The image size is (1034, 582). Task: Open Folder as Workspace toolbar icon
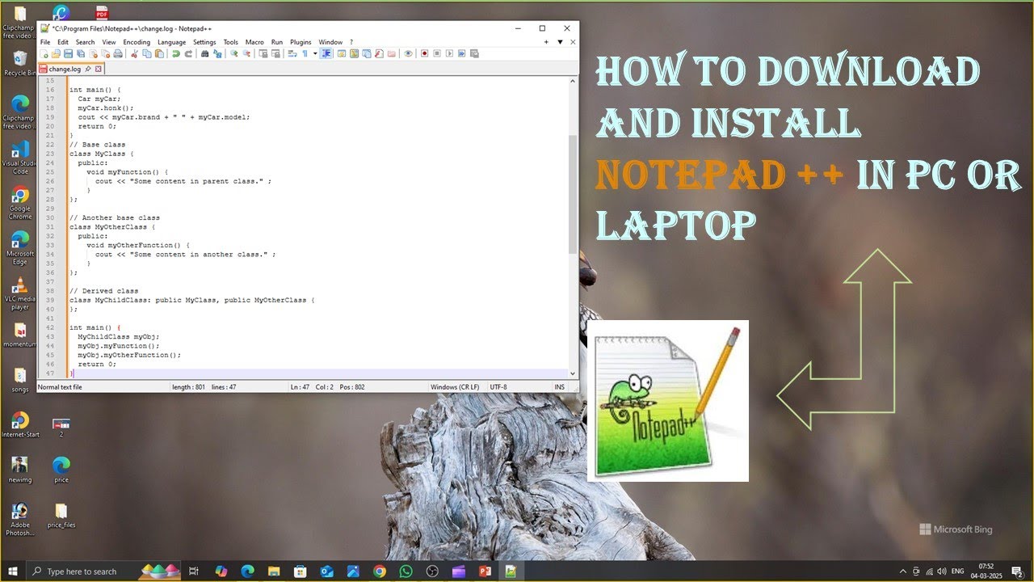click(392, 53)
